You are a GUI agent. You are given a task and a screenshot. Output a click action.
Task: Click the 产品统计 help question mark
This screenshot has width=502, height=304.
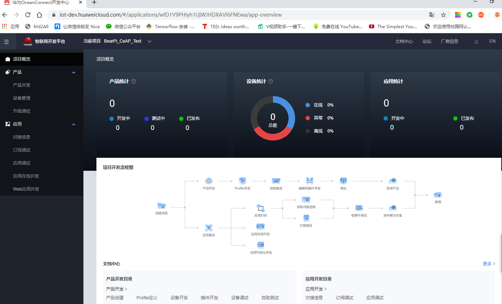point(134,81)
